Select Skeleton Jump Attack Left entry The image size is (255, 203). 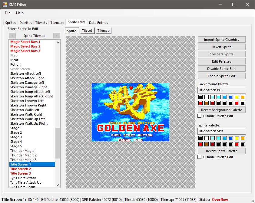tap(32, 92)
